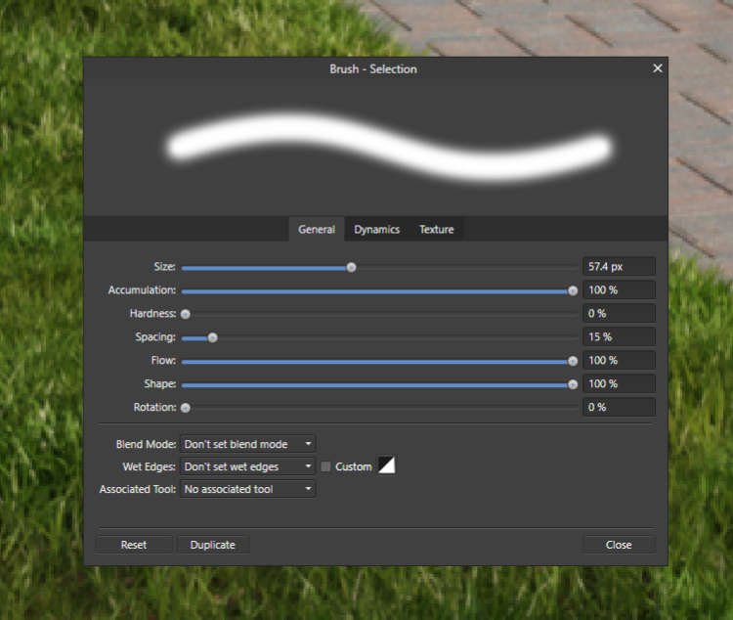Click the brush stroke preview
Screen dimensions: 733x620
pyautogui.click(x=390, y=148)
